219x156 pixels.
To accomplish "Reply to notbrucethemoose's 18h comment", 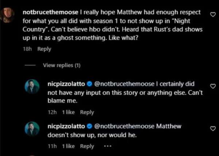I will (44, 49).
